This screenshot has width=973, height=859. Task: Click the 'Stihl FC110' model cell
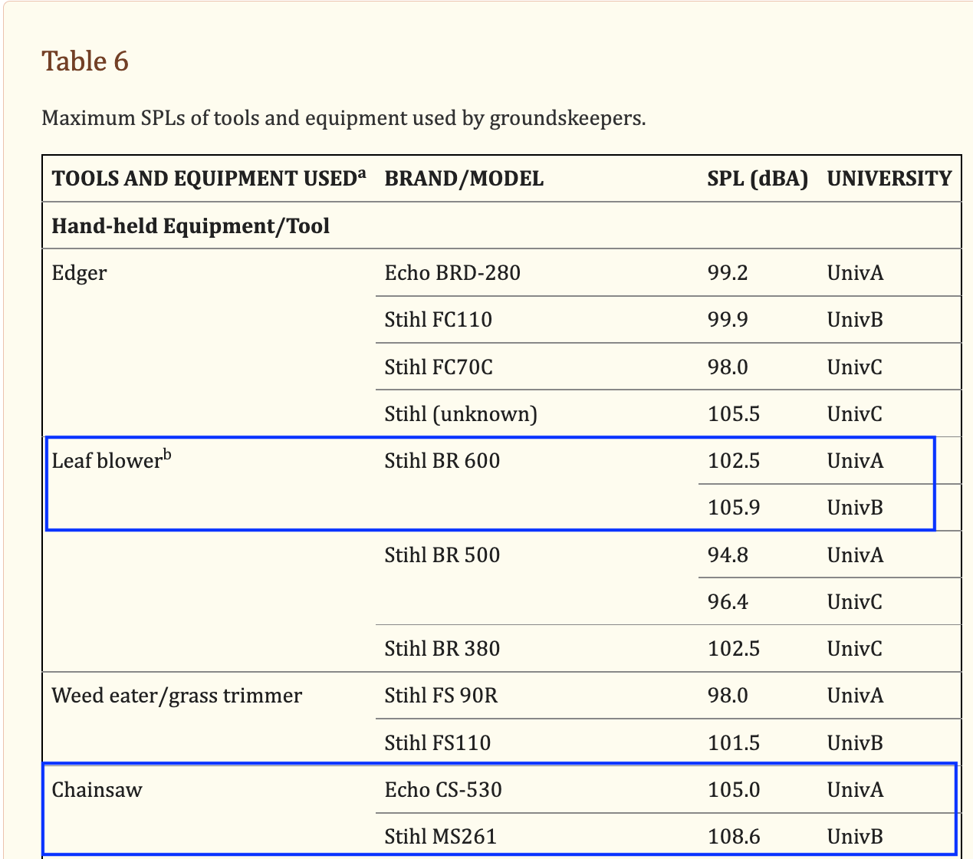pos(439,320)
